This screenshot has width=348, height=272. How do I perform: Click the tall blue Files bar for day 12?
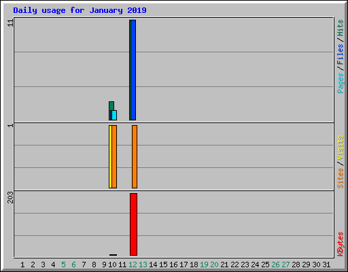[133, 70]
